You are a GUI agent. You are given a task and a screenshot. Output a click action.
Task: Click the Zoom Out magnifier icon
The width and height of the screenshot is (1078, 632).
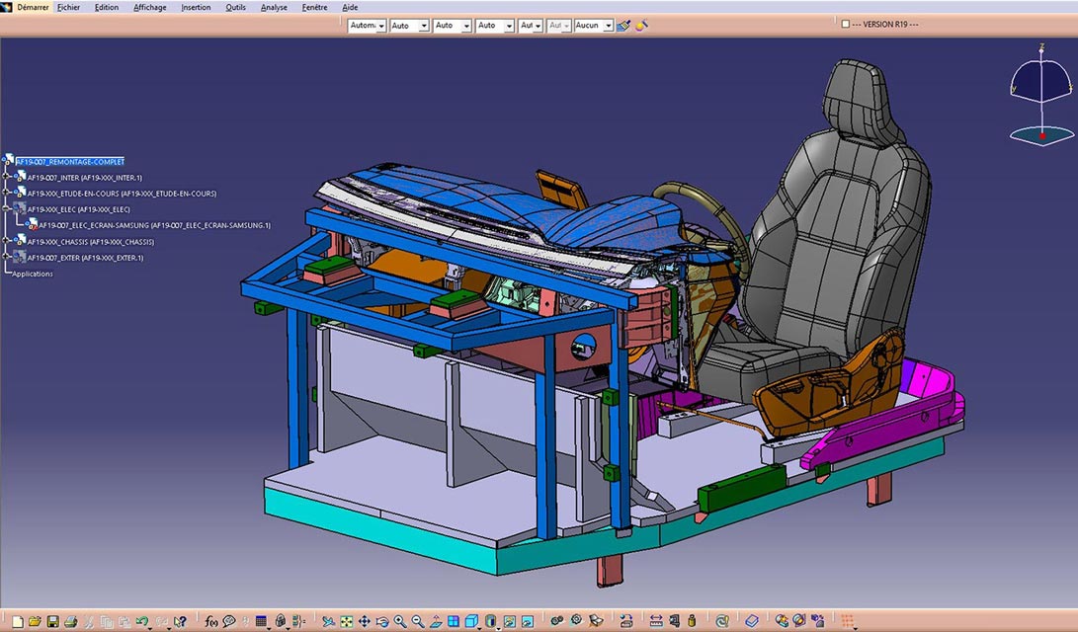click(x=418, y=621)
